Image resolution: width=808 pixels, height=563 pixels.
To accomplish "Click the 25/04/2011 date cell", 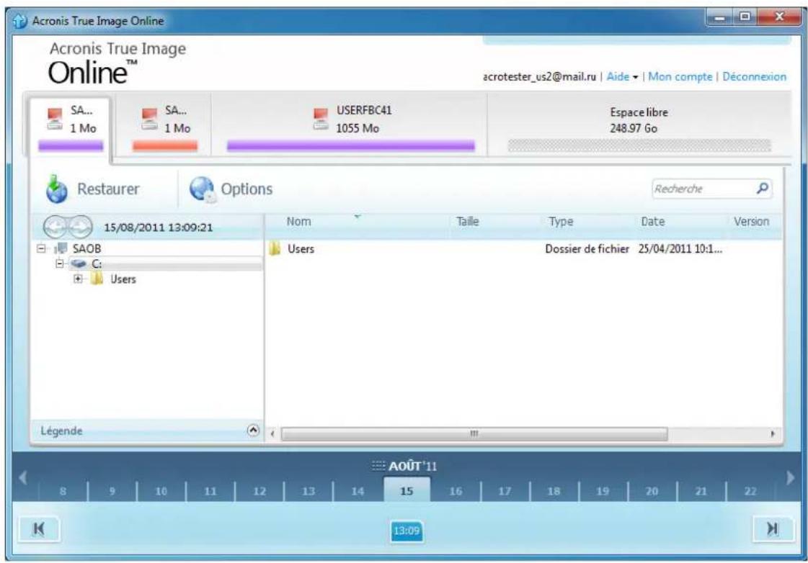I will [680, 249].
